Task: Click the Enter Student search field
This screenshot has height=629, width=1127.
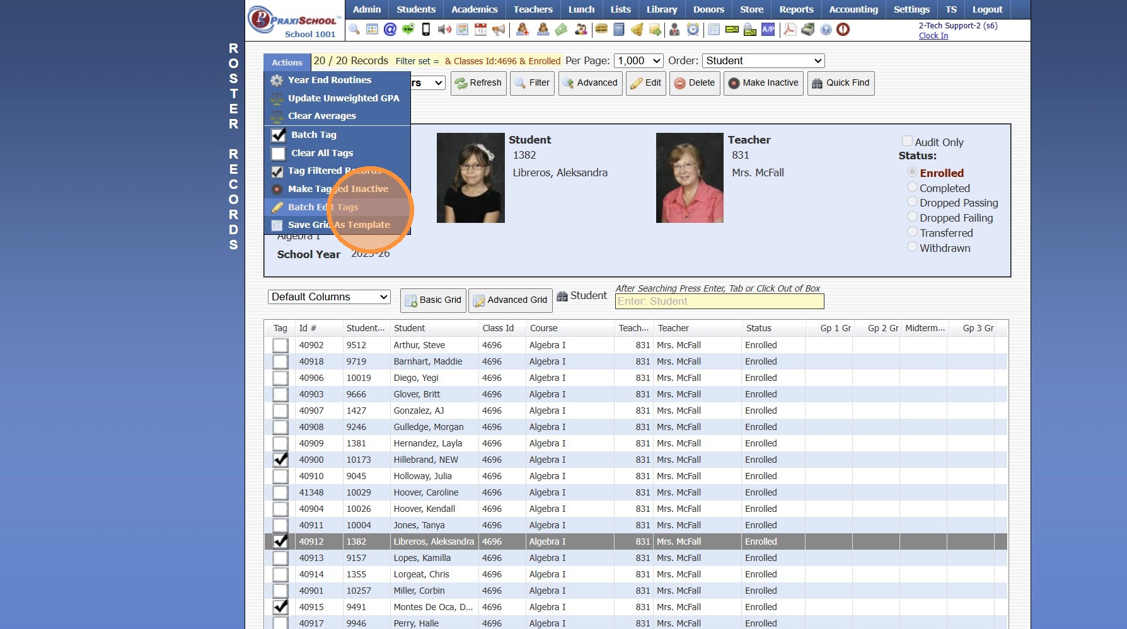Action: click(x=719, y=302)
